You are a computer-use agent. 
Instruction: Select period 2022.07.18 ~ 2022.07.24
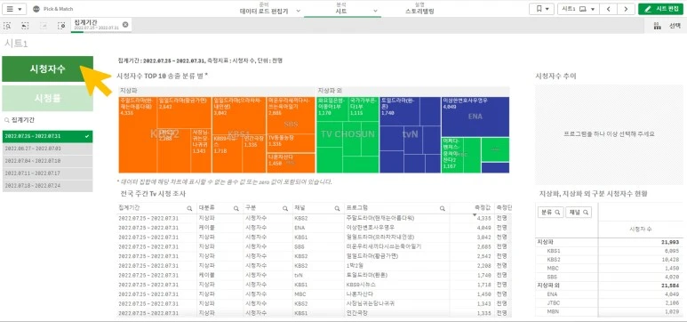tap(47, 186)
